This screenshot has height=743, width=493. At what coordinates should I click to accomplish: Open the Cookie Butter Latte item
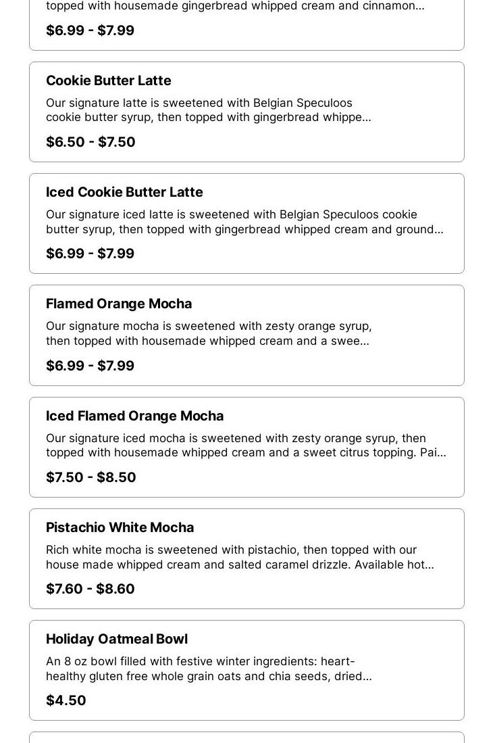tap(246, 112)
